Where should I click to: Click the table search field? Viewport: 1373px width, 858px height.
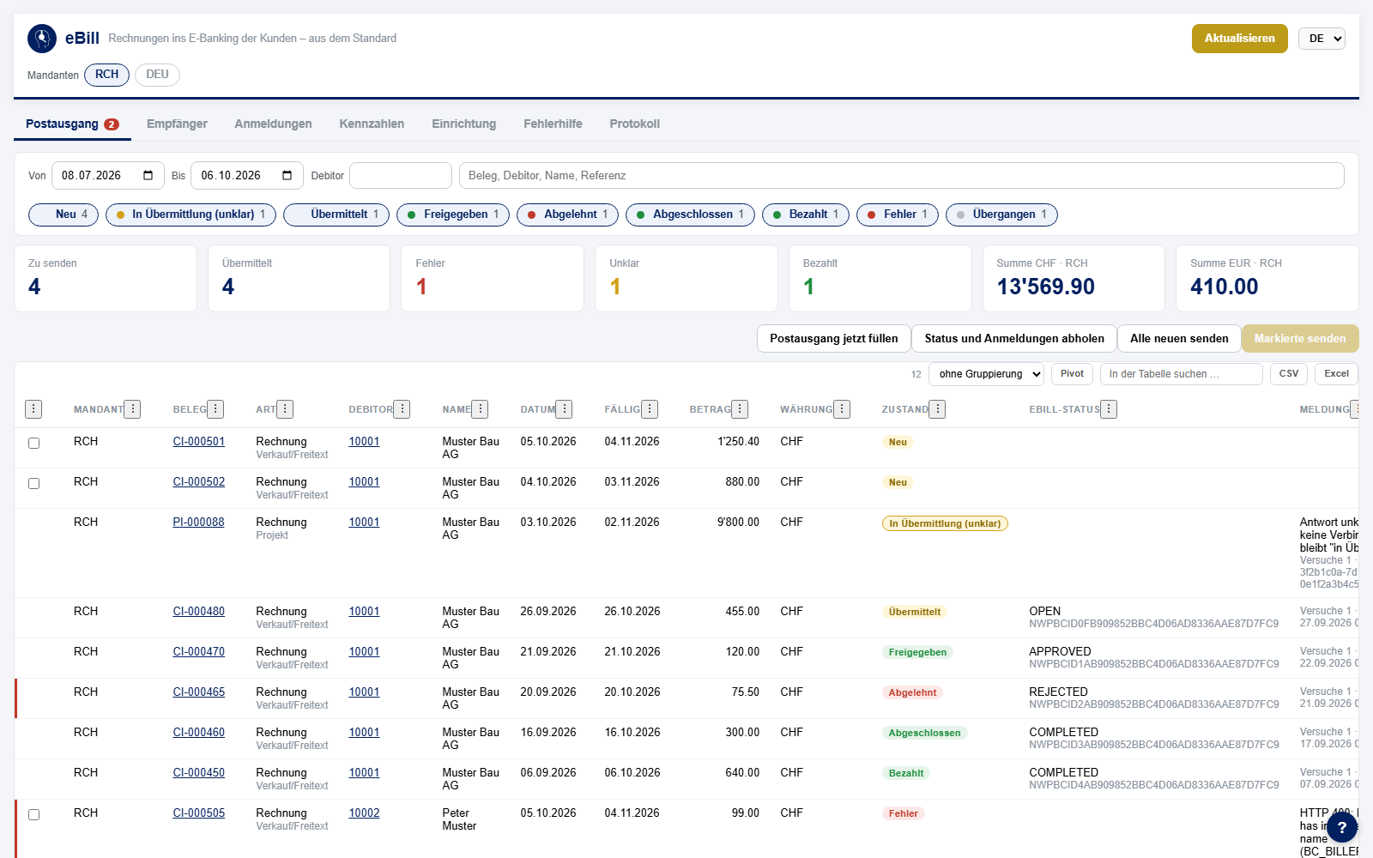click(1181, 374)
